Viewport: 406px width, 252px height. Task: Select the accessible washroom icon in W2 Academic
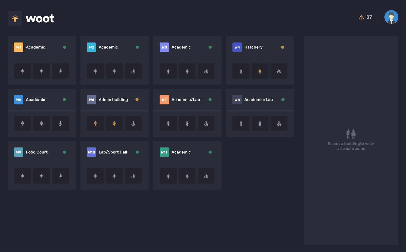tap(133, 71)
